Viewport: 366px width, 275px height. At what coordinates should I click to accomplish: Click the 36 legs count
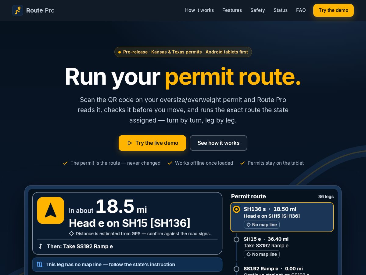point(326,196)
